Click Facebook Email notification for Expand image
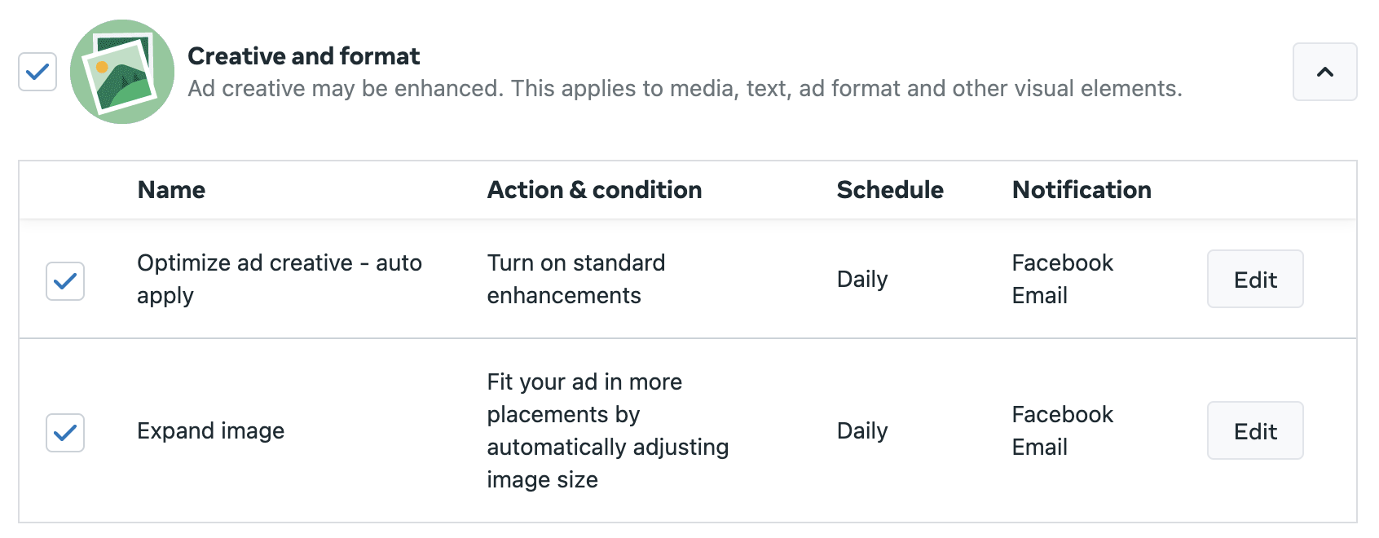Image resolution: width=1379 pixels, height=538 pixels. coord(1062,431)
